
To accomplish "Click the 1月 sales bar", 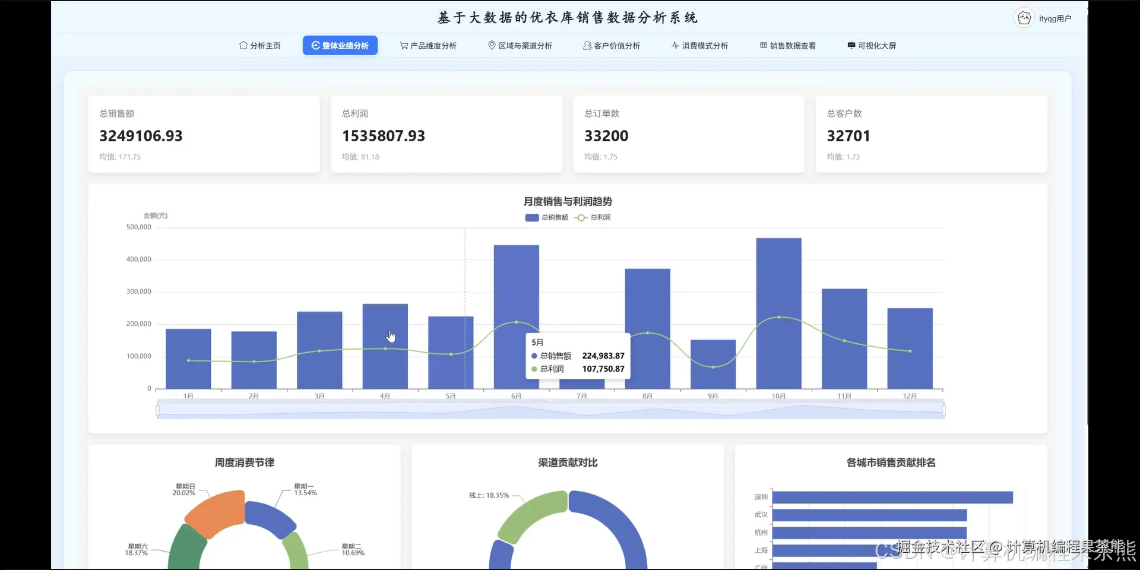I will click(188, 359).
